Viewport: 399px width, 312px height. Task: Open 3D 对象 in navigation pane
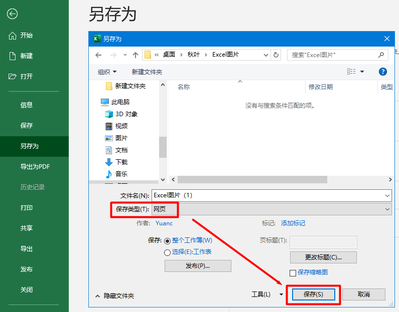[121, 114]
